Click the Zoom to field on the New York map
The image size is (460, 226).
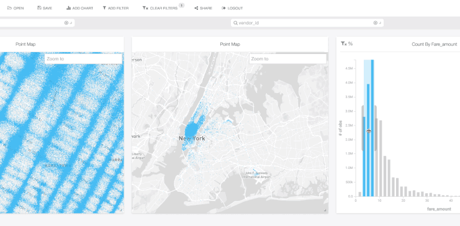pos(288,59)
